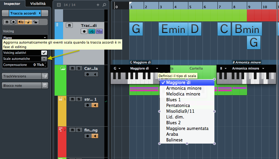
Task: Click the Compensazione 0 Tick value field
Action: point(39,65)
